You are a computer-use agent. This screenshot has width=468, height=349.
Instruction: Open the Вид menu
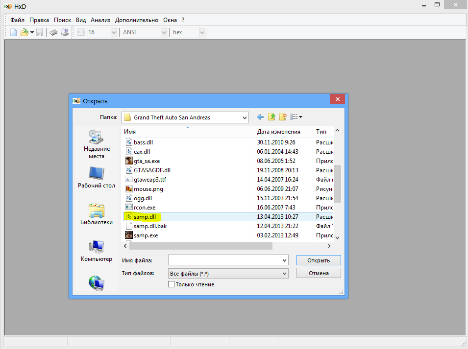click(x=80, y=20)
